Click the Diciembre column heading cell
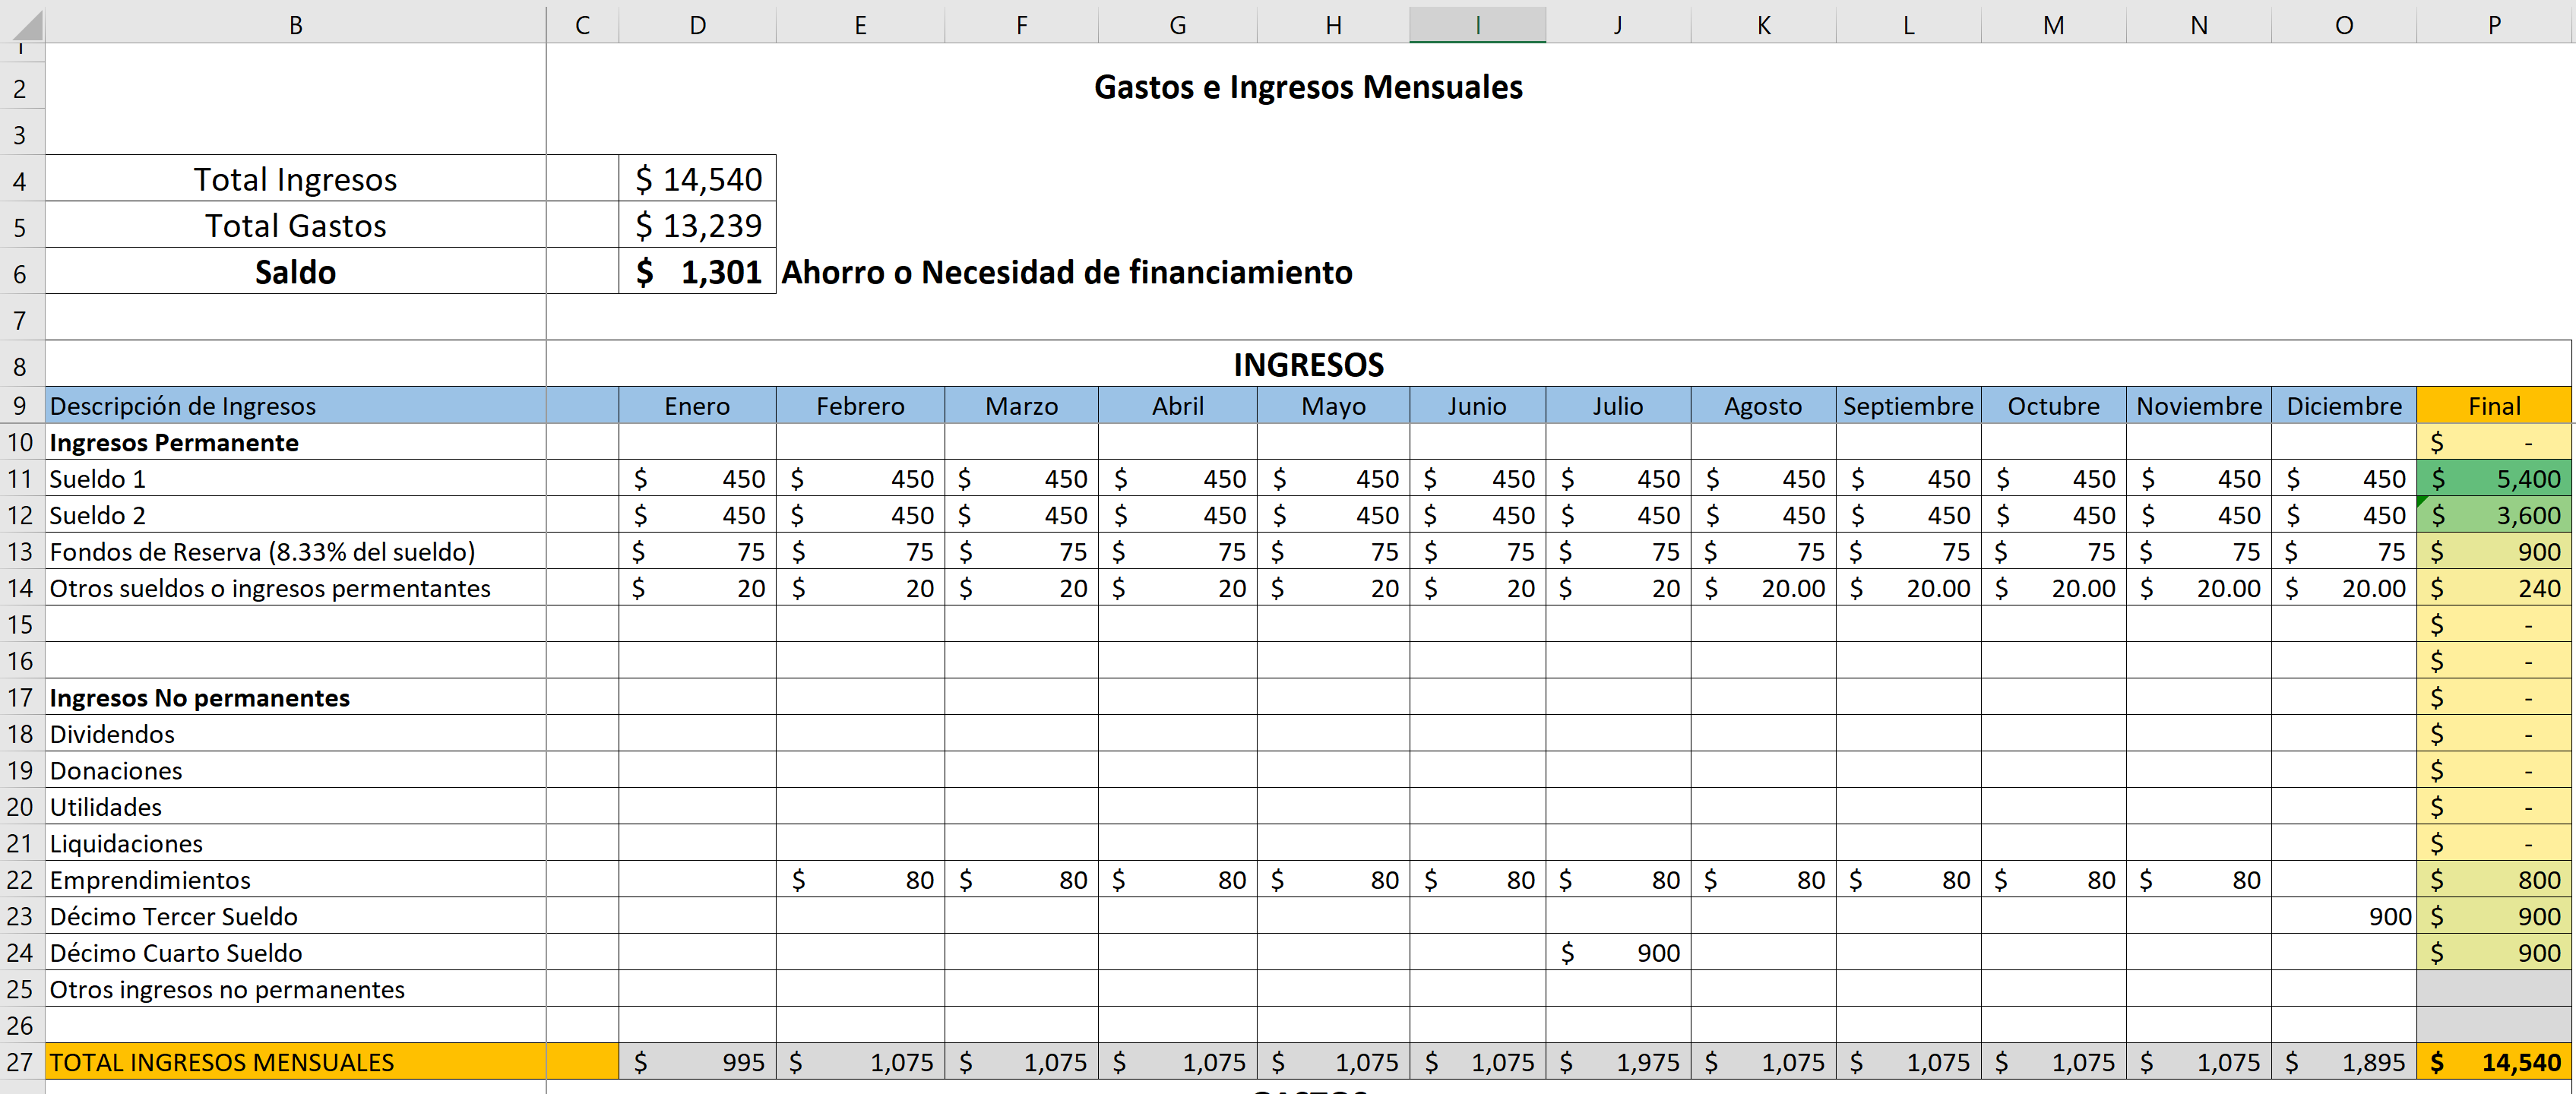 coord(2344,406)
